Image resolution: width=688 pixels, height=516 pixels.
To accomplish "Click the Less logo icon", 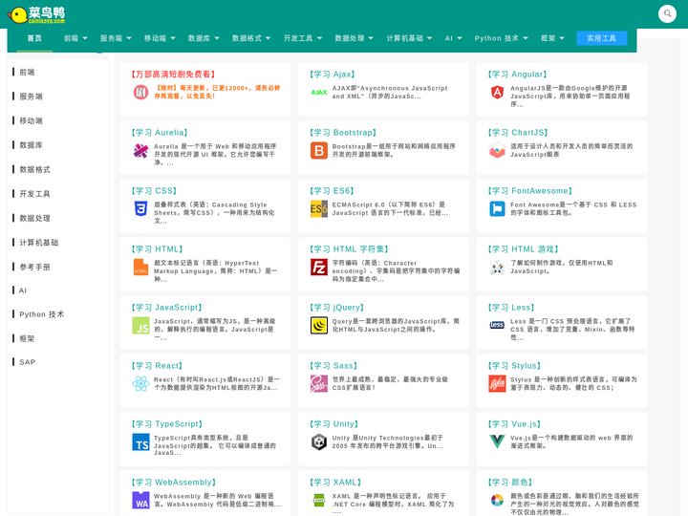I will (497, 325).
